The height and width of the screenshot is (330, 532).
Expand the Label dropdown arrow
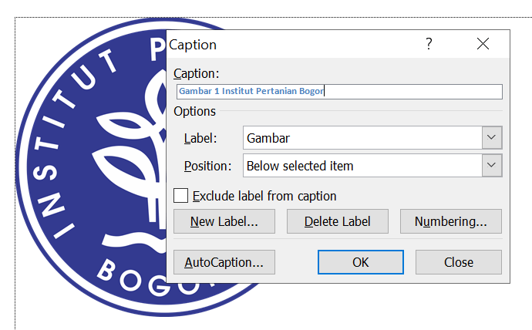pos(492,139)
